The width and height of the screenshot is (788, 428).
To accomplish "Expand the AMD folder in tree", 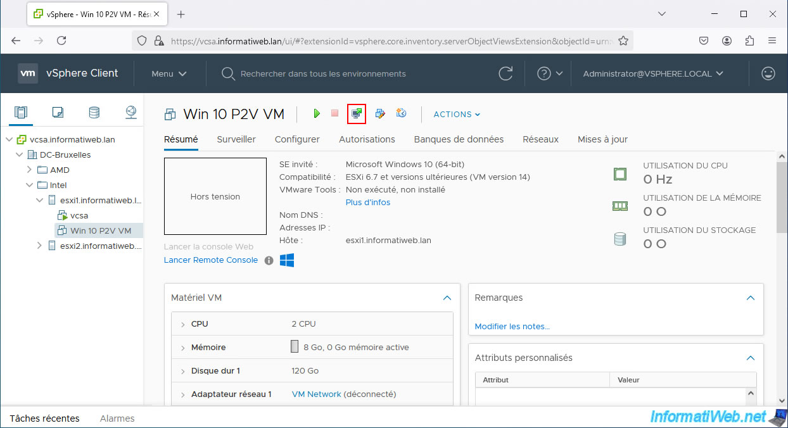I will (x=29, y=170).
